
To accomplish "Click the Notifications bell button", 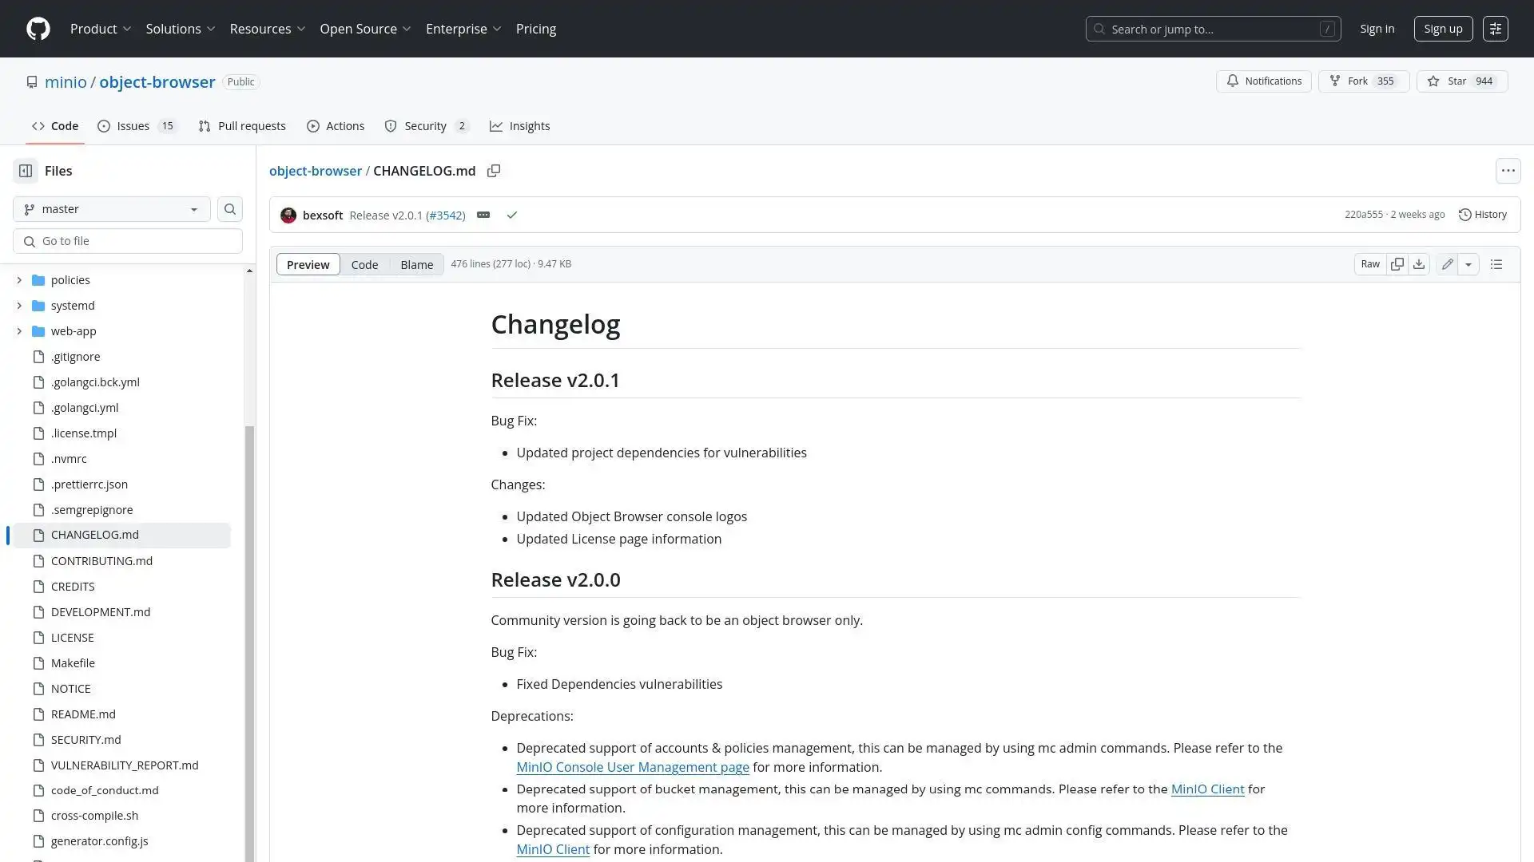I will click(x=1263, y=81).
